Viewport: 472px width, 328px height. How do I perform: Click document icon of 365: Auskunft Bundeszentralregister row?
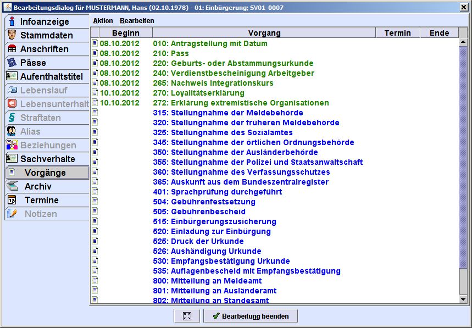point(95,181)
